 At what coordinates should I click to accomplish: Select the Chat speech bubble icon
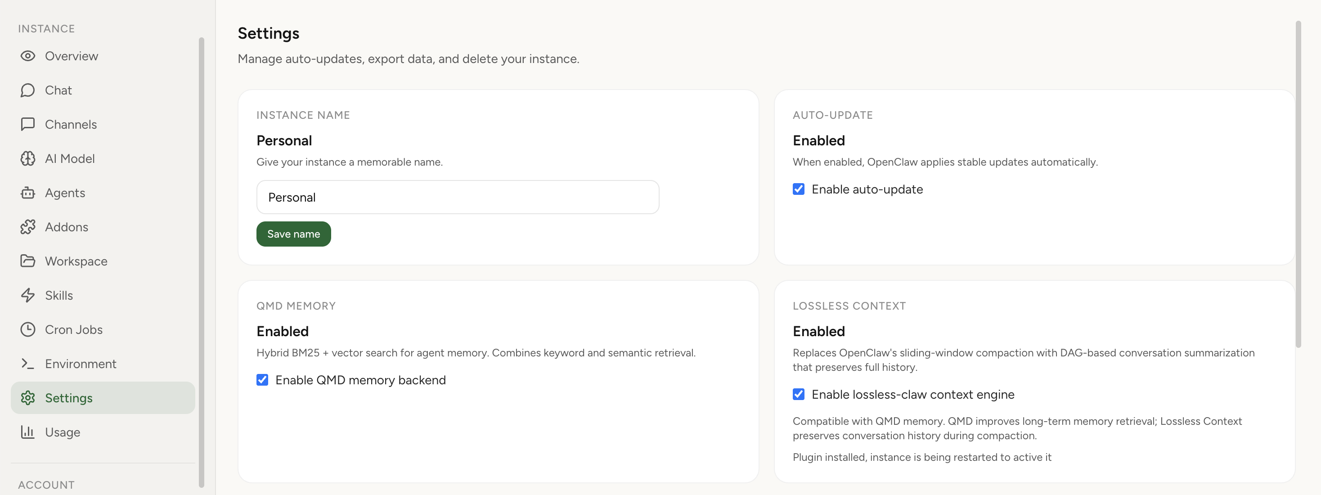click(x=28, y=90)
